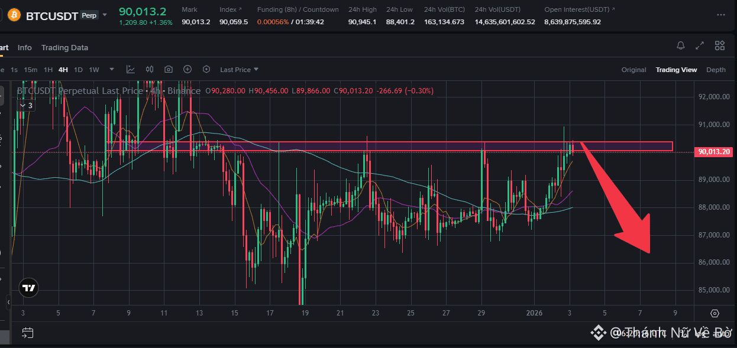This screenshot has width=737, height=348.
Task: Click the BTCUSDT symbol name
Action: point(52,16)
